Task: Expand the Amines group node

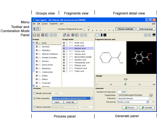Action: coord(37,61)
